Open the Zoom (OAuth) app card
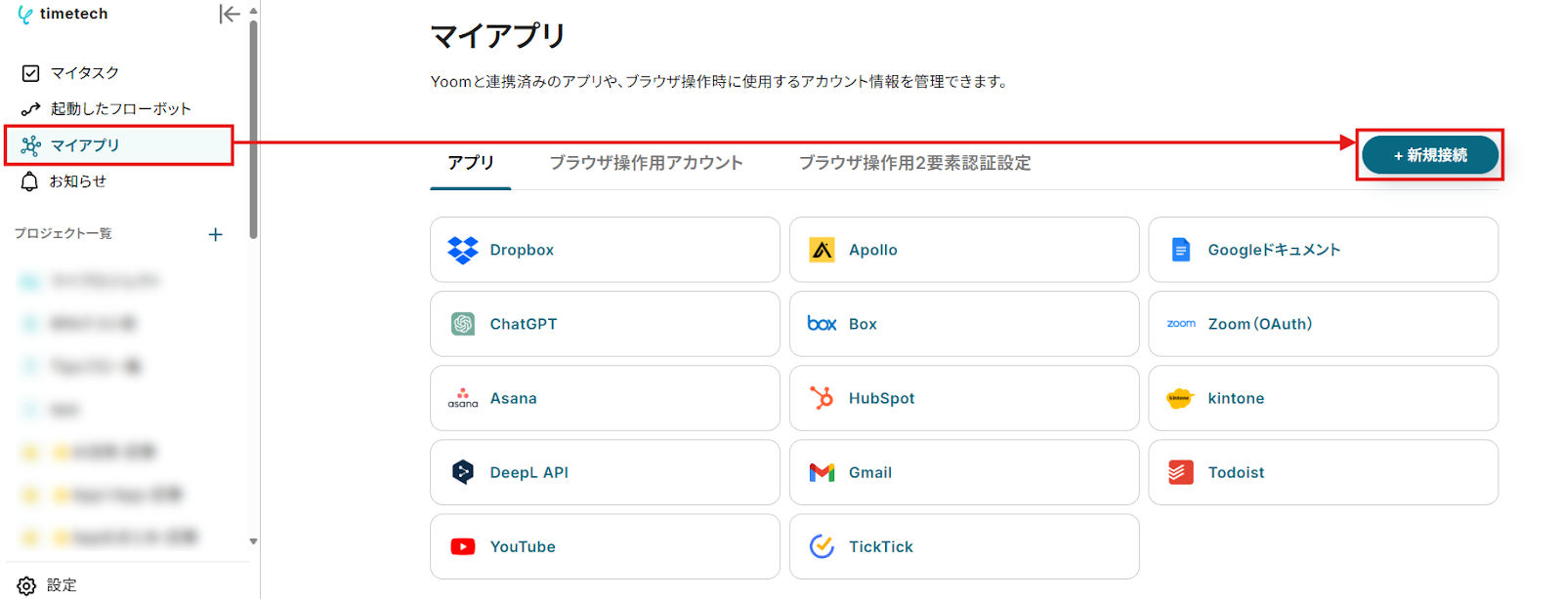 [1323, 324]
